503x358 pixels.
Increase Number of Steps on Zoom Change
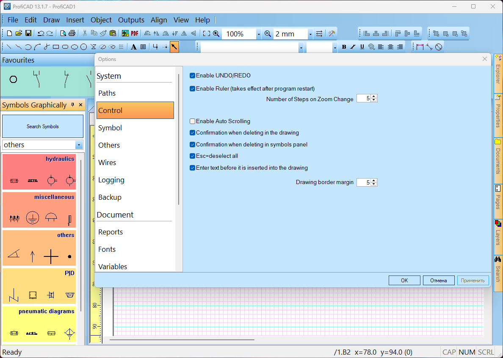tap(374, 96)
